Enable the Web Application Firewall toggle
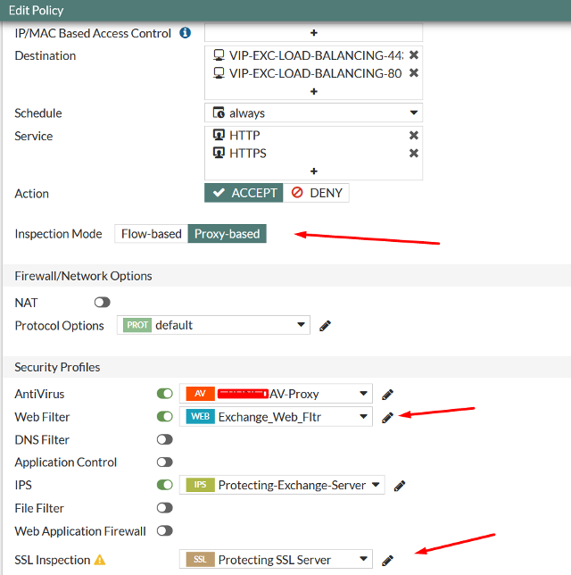The width and height of the screenshot is (571, 575). pos(165,530)
